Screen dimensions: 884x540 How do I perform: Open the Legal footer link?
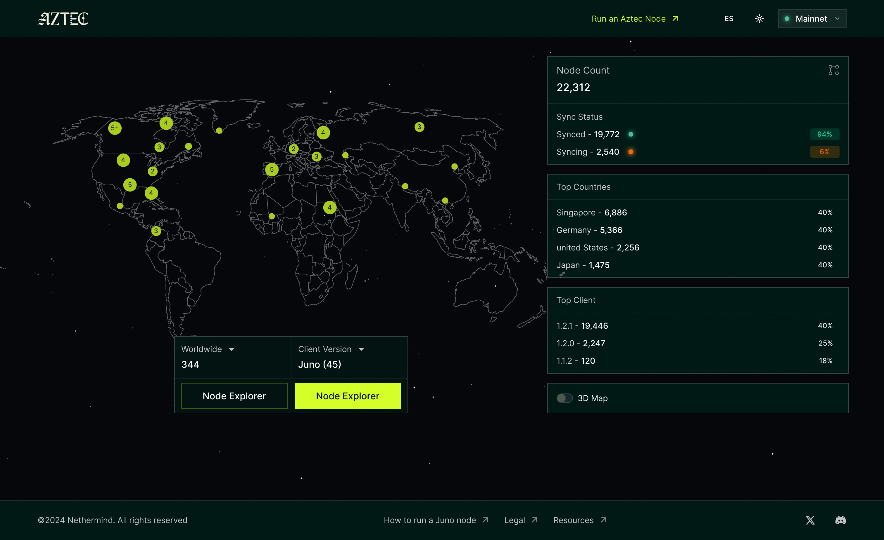521,520
